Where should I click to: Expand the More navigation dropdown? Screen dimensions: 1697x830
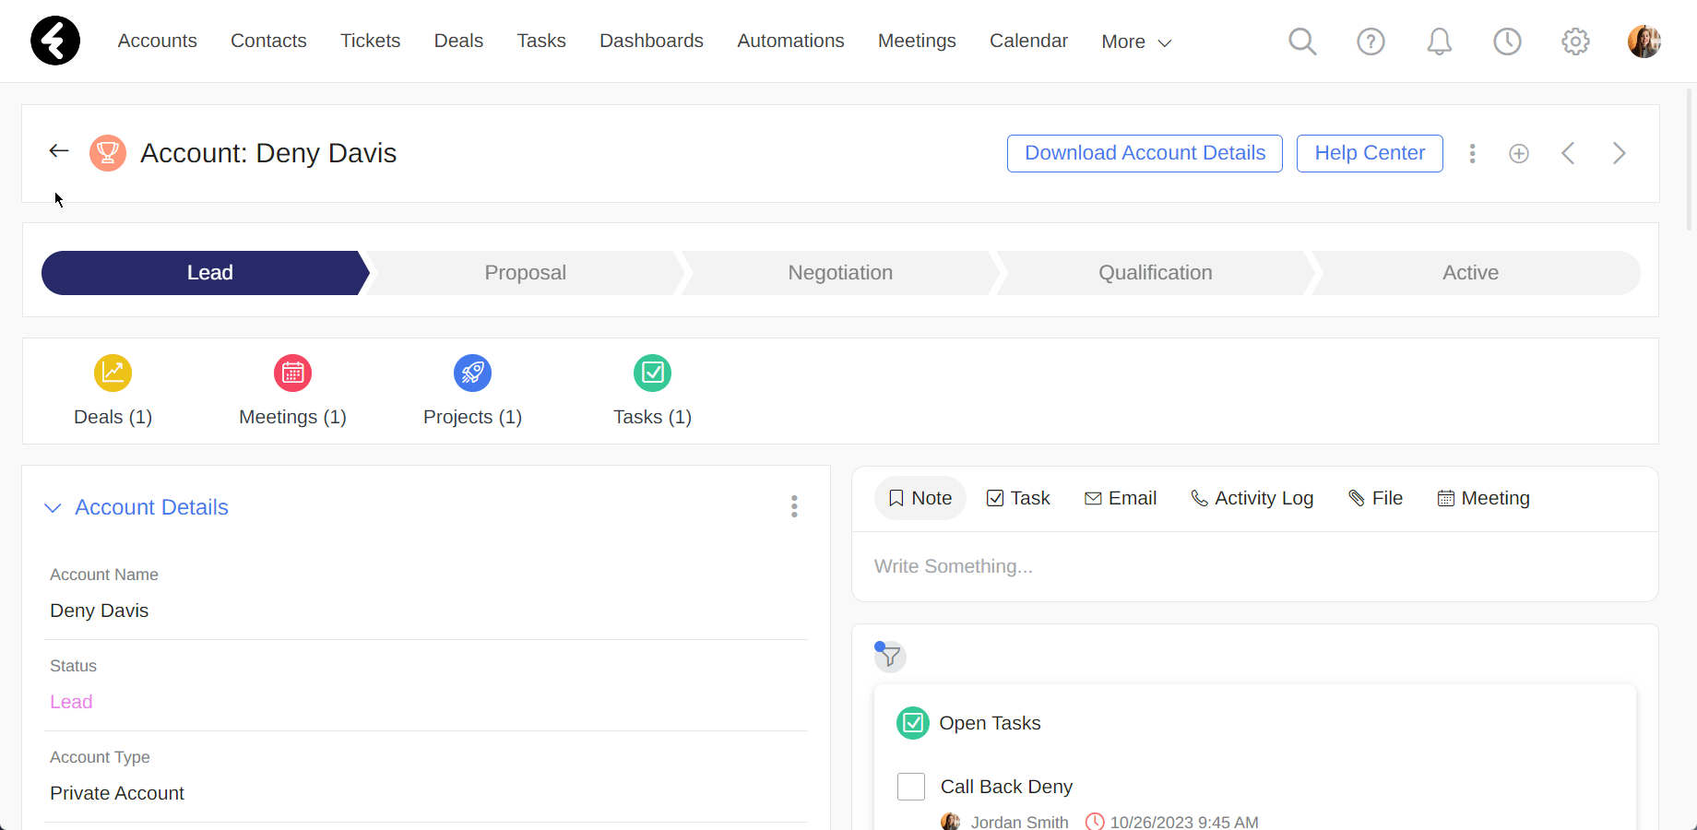[x=1136, y=42]
